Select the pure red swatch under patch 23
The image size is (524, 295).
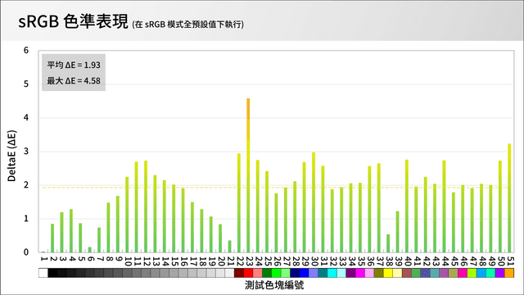click(248, 273)
